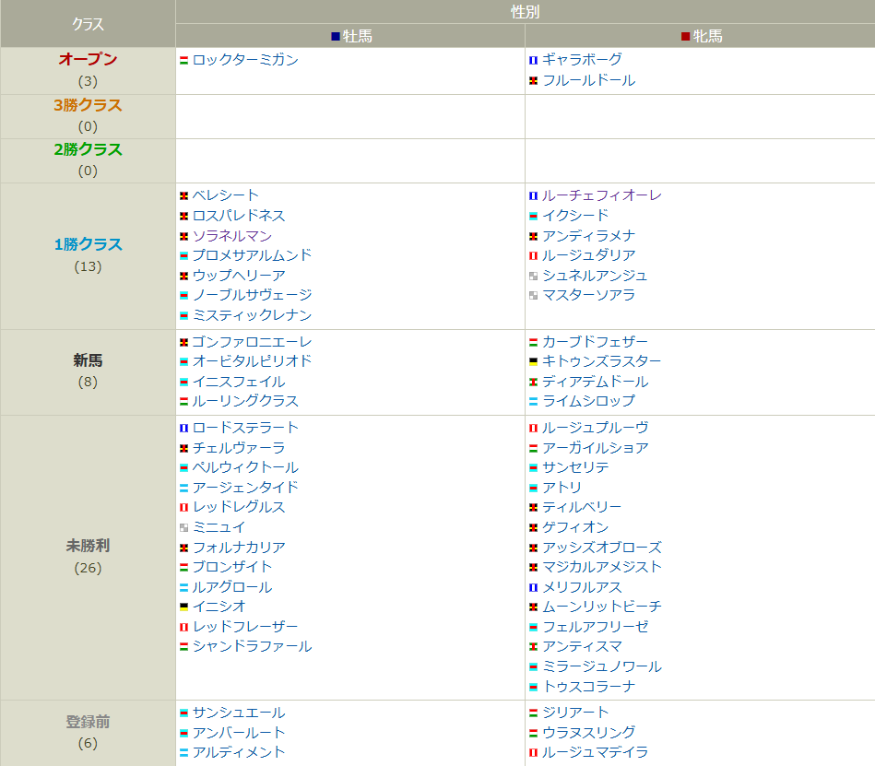
Task: Select the horse ミスティックレナン
Action: pos(252,315)
